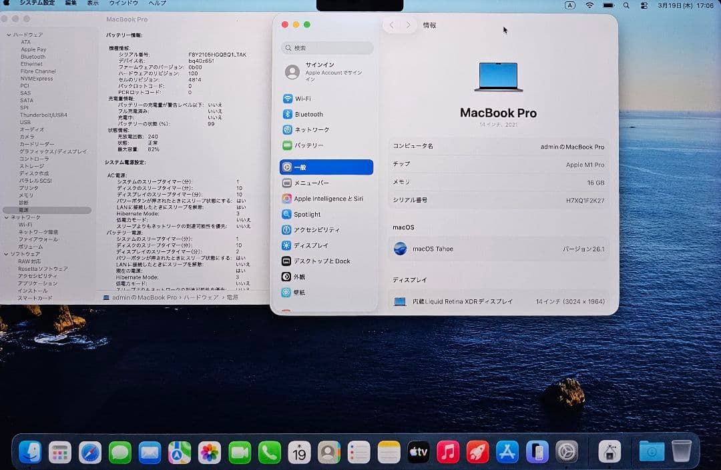Open the システム設定 menu
This screenshot has height=470, width=721.
pyautogui.click(x=37, y=3)
